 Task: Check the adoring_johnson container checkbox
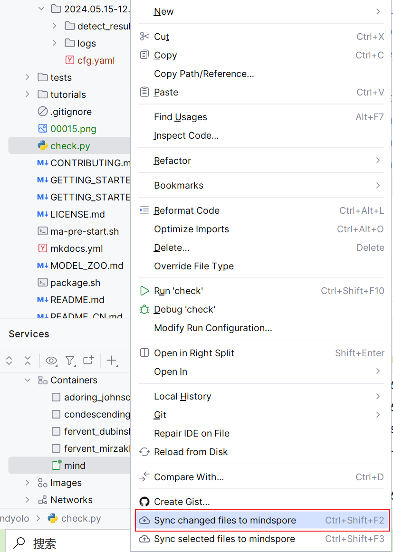(x=56, y=397)
